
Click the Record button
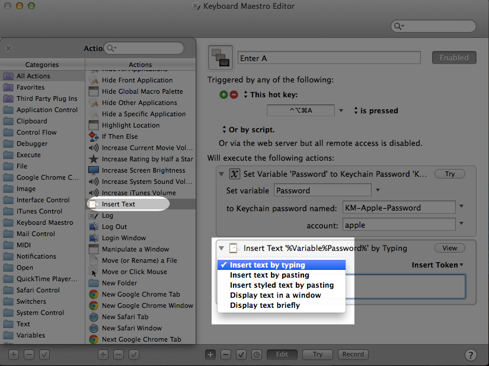click(x=353, y=355)
